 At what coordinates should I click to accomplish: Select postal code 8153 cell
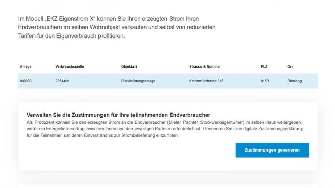coord(265,81)
